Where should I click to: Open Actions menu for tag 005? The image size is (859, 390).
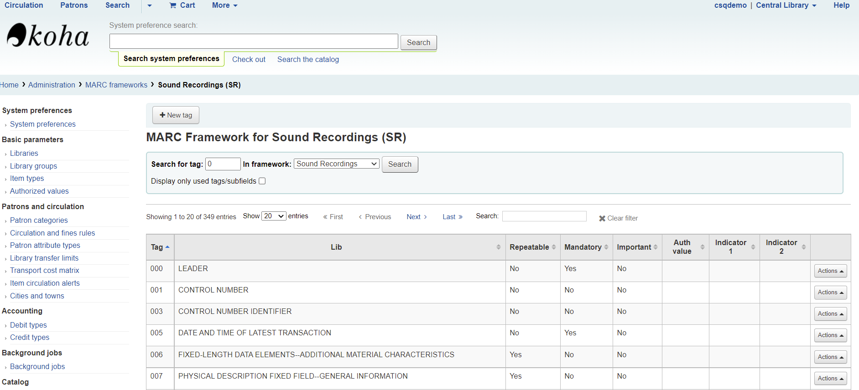(830, 335)
